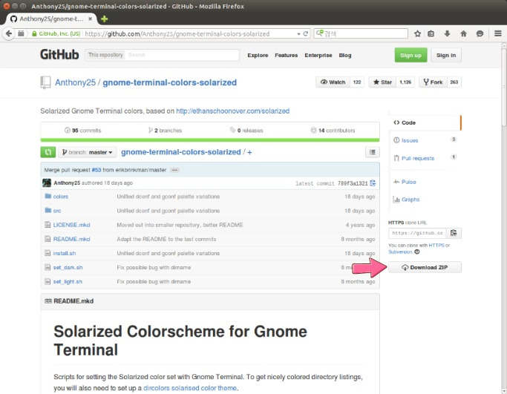Click the Star button

(382, 82)
